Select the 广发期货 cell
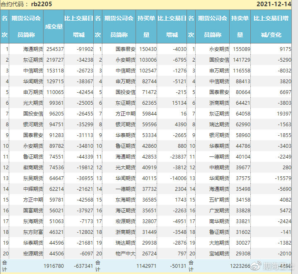Viewport: 298px width, 274px height. tap(219, 211)
